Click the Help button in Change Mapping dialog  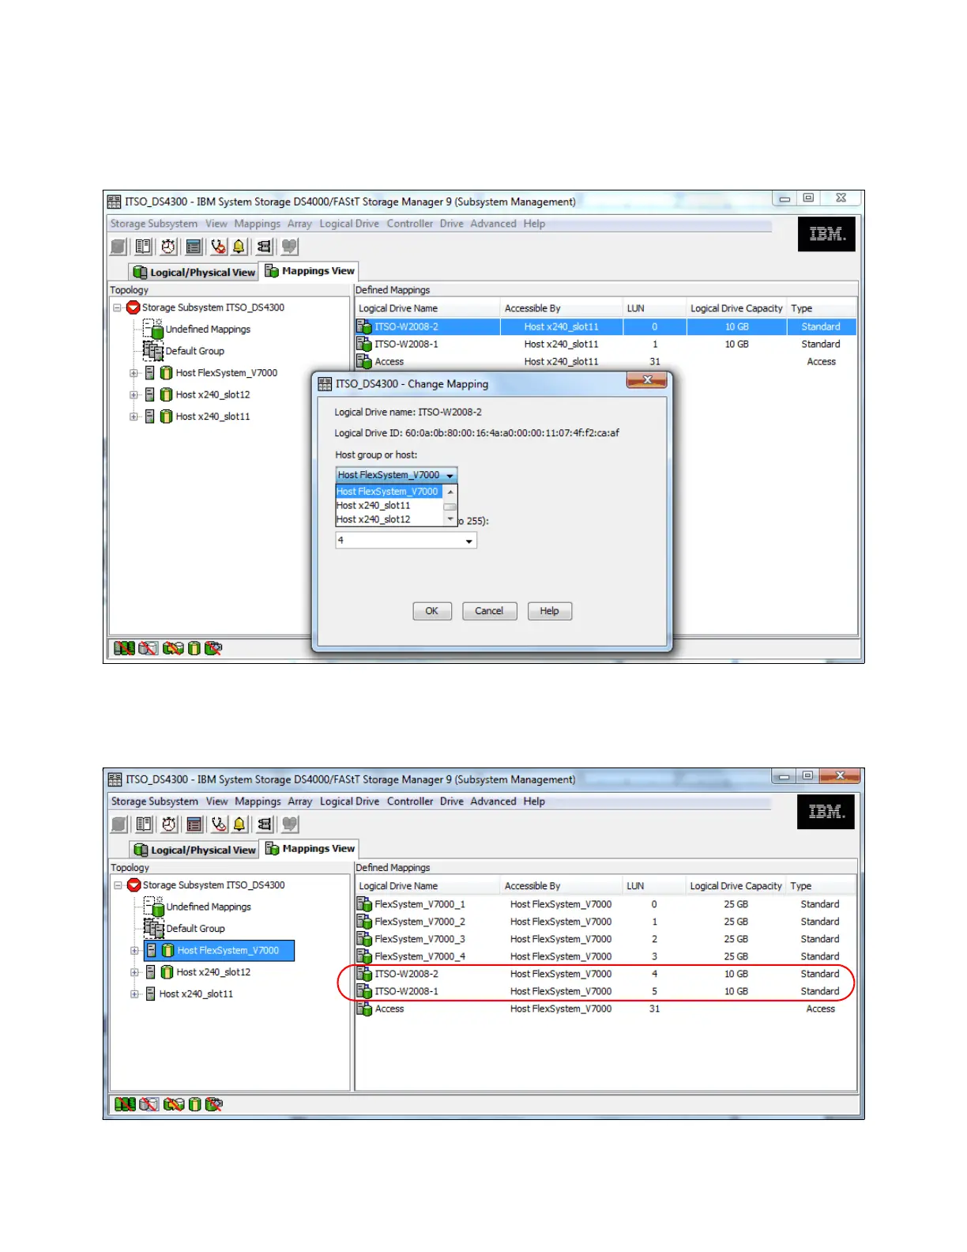pyautogui.click(x=549, y=611)
